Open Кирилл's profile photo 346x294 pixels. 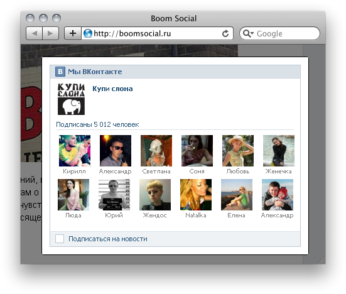coord(75,151)
